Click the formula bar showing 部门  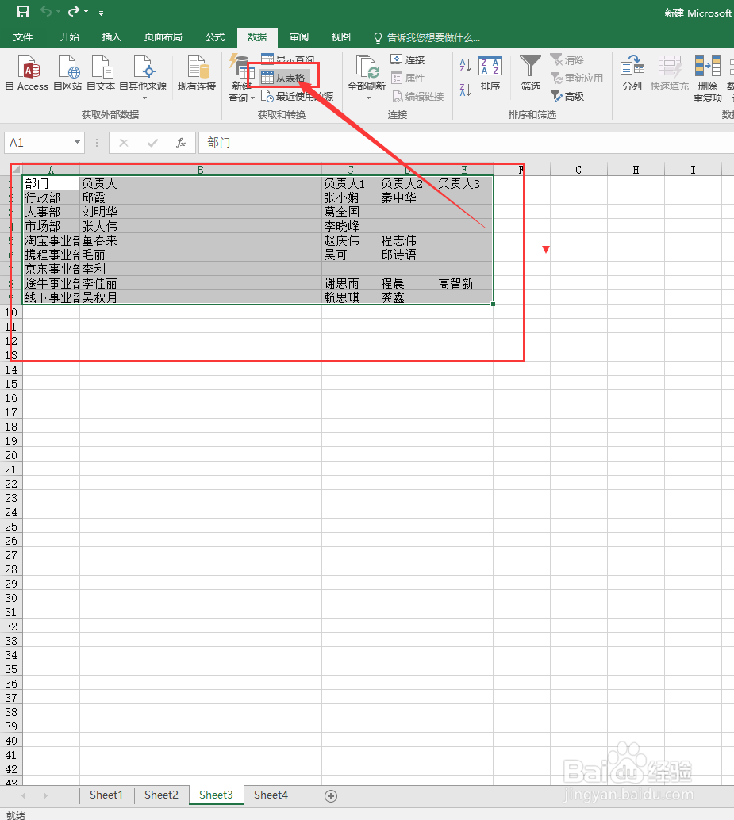[x=466, y=143]
